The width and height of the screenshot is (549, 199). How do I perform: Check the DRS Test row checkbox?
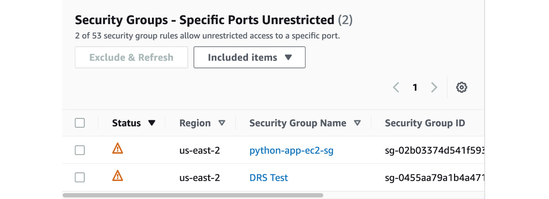(x=80, y=177)
